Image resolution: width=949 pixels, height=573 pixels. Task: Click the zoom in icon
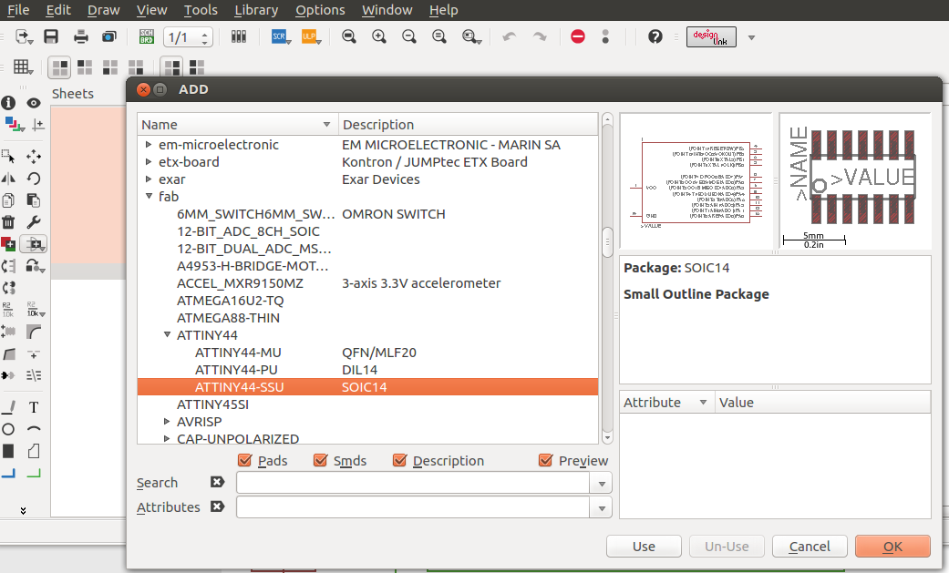(379, 37)
